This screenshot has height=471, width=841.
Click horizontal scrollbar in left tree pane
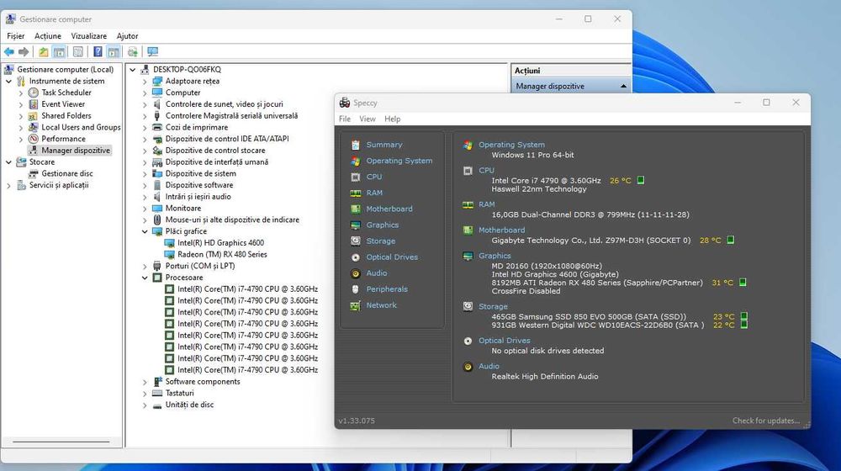[61, 442]
